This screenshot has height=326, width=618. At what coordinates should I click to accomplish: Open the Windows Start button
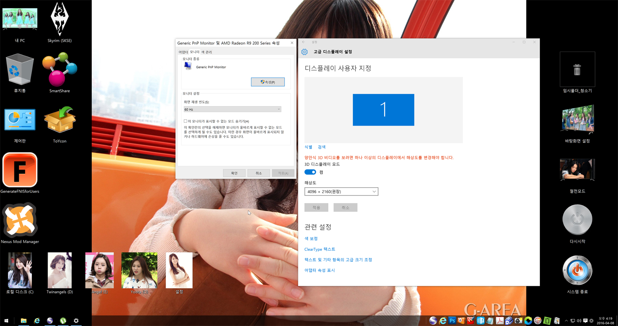click(6, 321)
